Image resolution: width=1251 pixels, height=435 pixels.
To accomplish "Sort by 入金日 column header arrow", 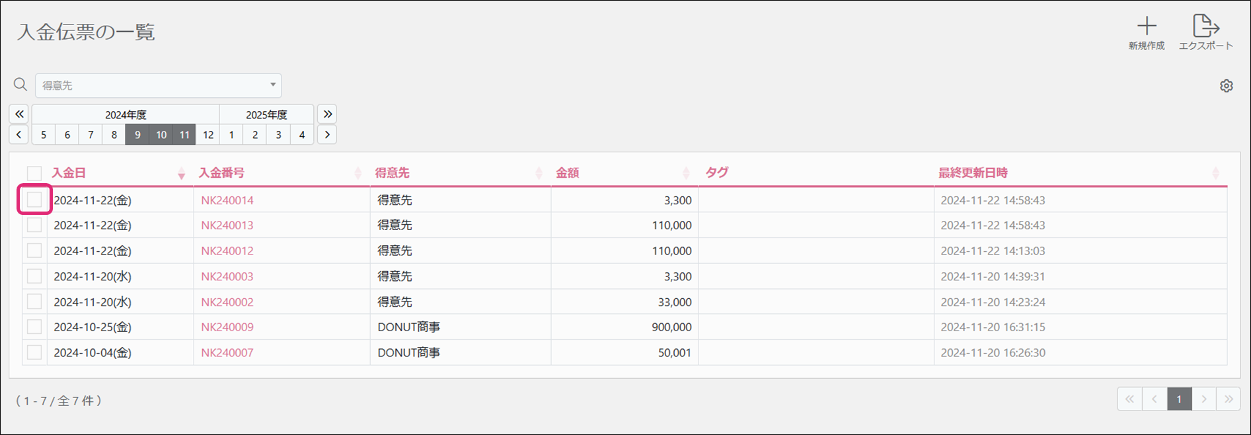I will (x=181, y=174).
